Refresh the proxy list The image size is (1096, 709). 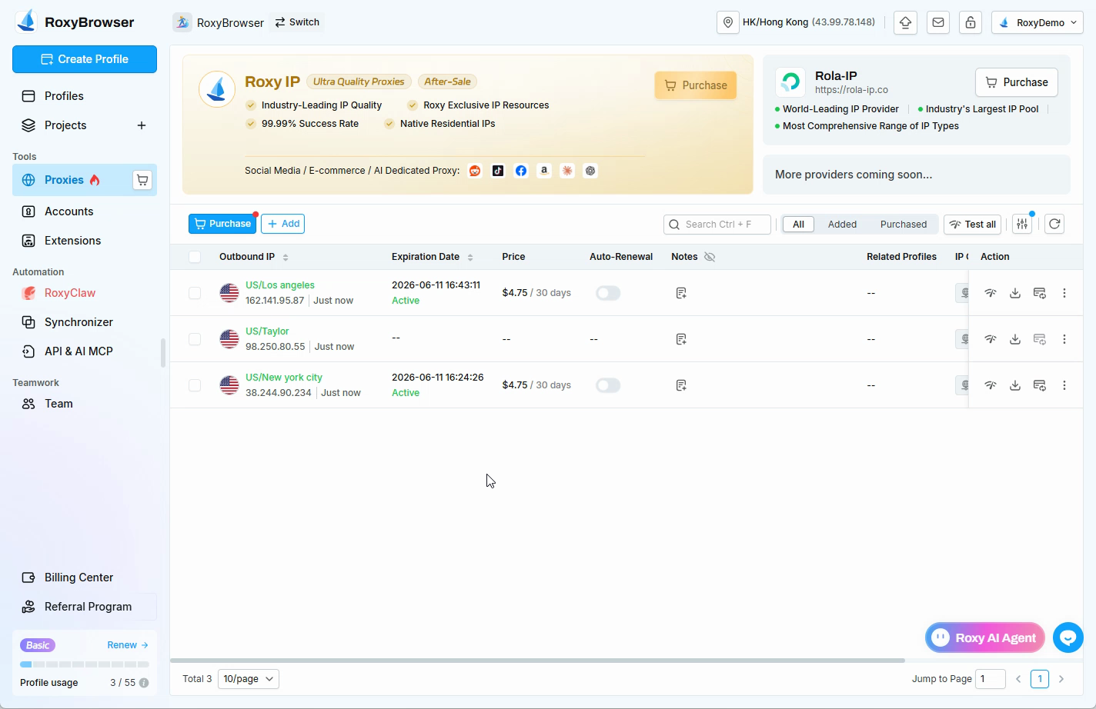tap(1054, 224)
